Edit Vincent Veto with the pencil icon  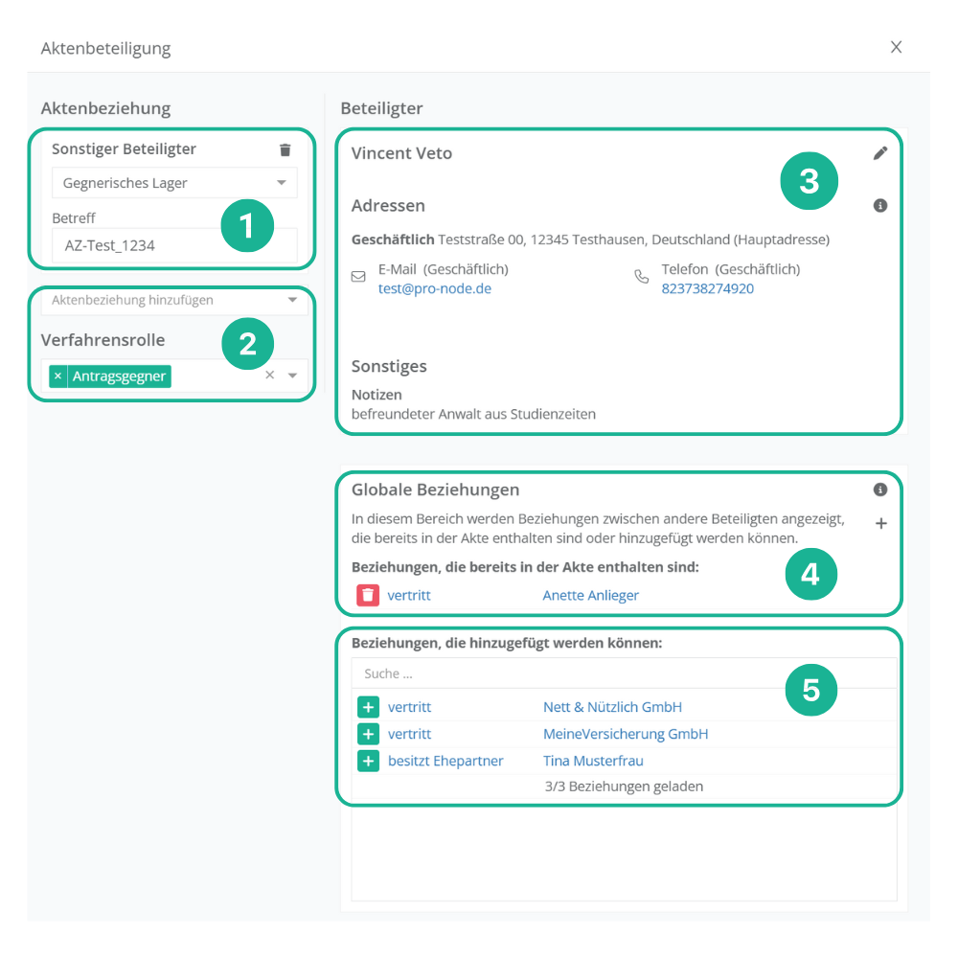tap(880, 153)
